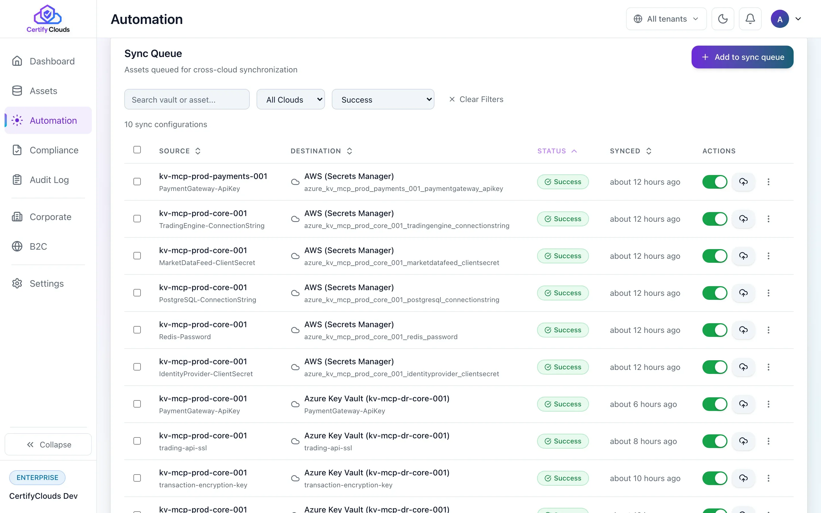Screen dimensions: 821x513
Task: Disable sync toggle for IdentityProvider-ClientSecret row
Action: tap(714, 367)
